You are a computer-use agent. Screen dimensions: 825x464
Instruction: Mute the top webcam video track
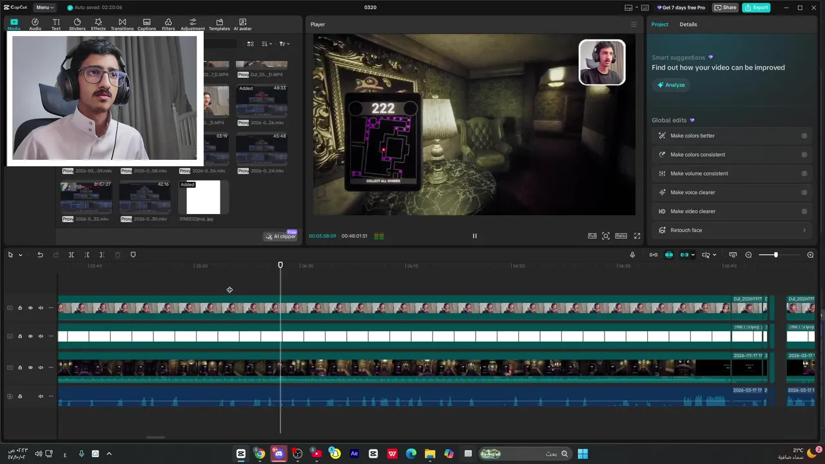click(x=41, y=308)
